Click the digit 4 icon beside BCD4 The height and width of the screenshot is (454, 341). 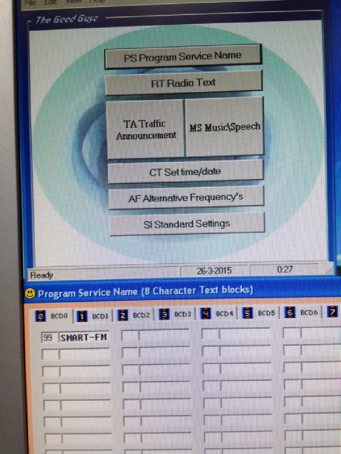point(205,314)
